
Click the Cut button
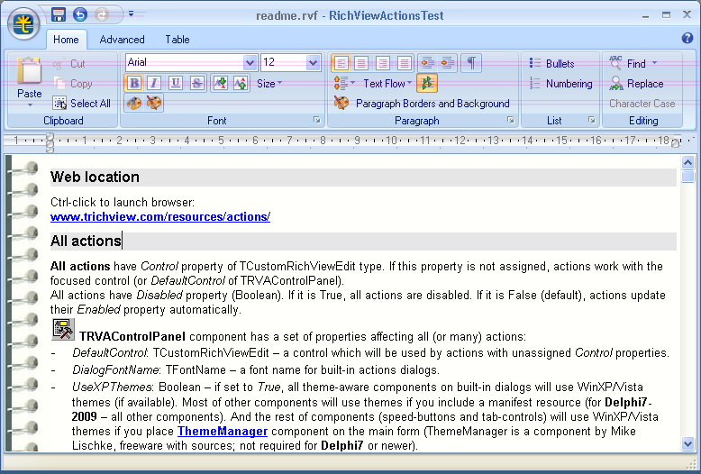[x=68, y=63]
